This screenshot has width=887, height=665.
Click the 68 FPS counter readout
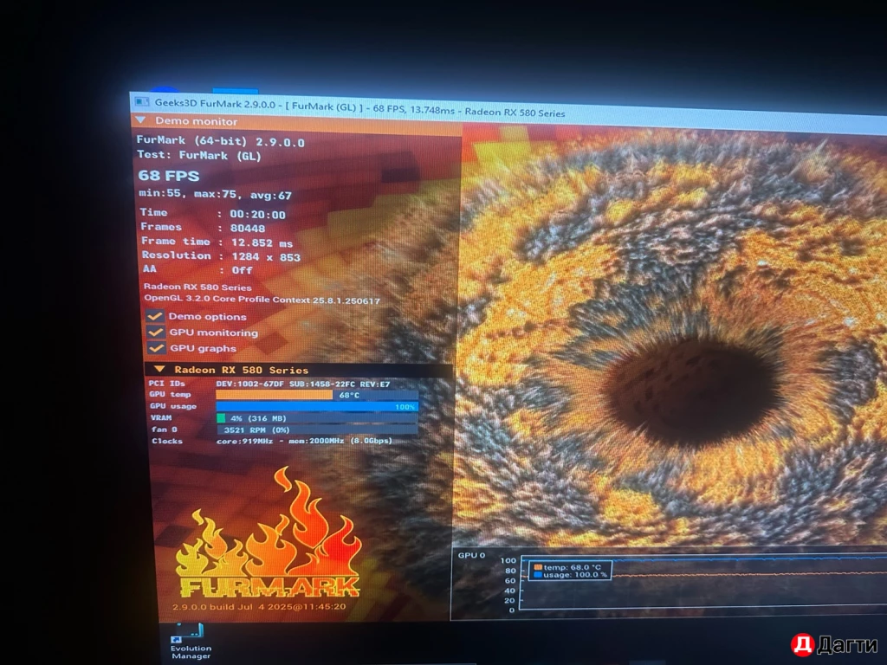click(171, 175)
